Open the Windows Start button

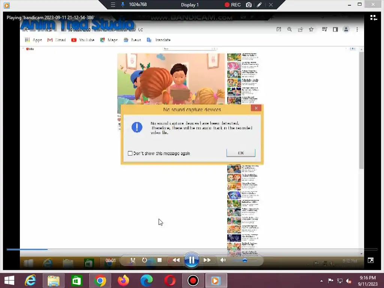9,280
